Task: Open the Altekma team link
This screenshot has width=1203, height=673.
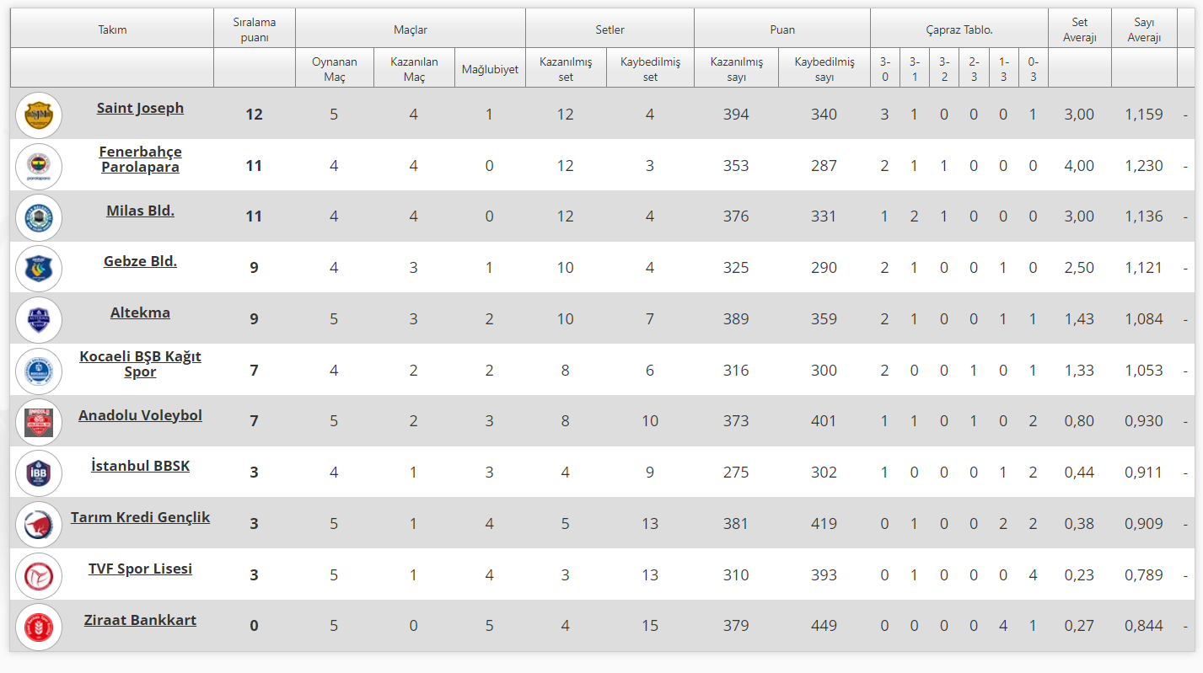Action: 140,312
